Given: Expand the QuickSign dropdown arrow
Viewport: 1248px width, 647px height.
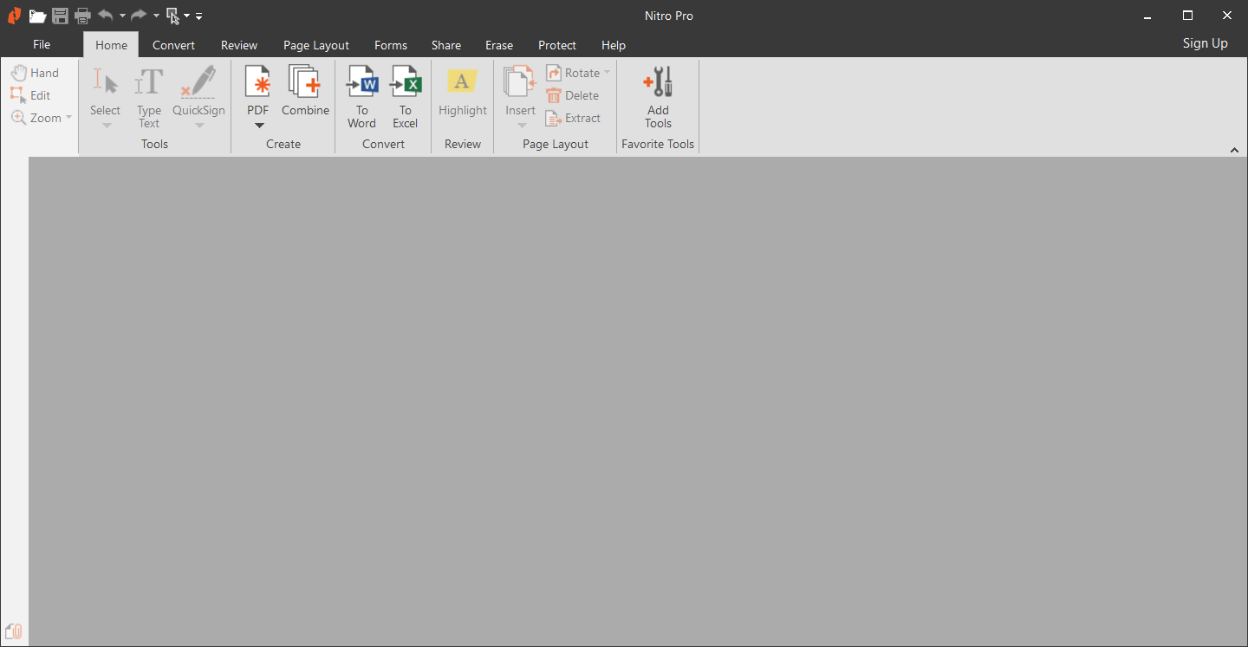Looking at the screenshot, I should (198, 126).
